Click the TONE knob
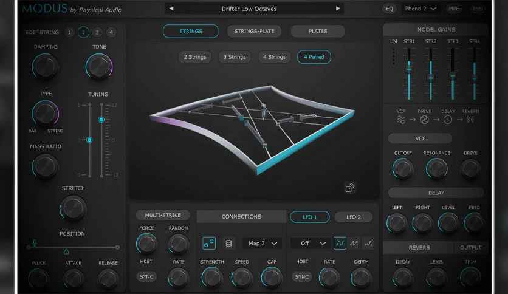The image size is (508, 294). 99,67
